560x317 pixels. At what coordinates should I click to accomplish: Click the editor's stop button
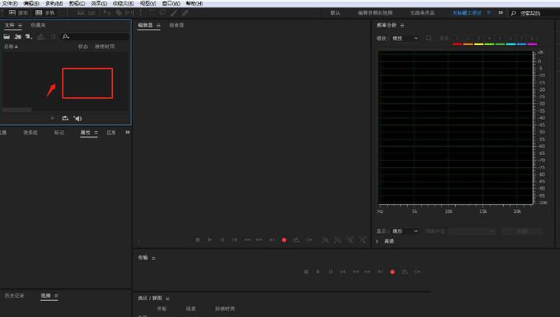click(197, 240)
